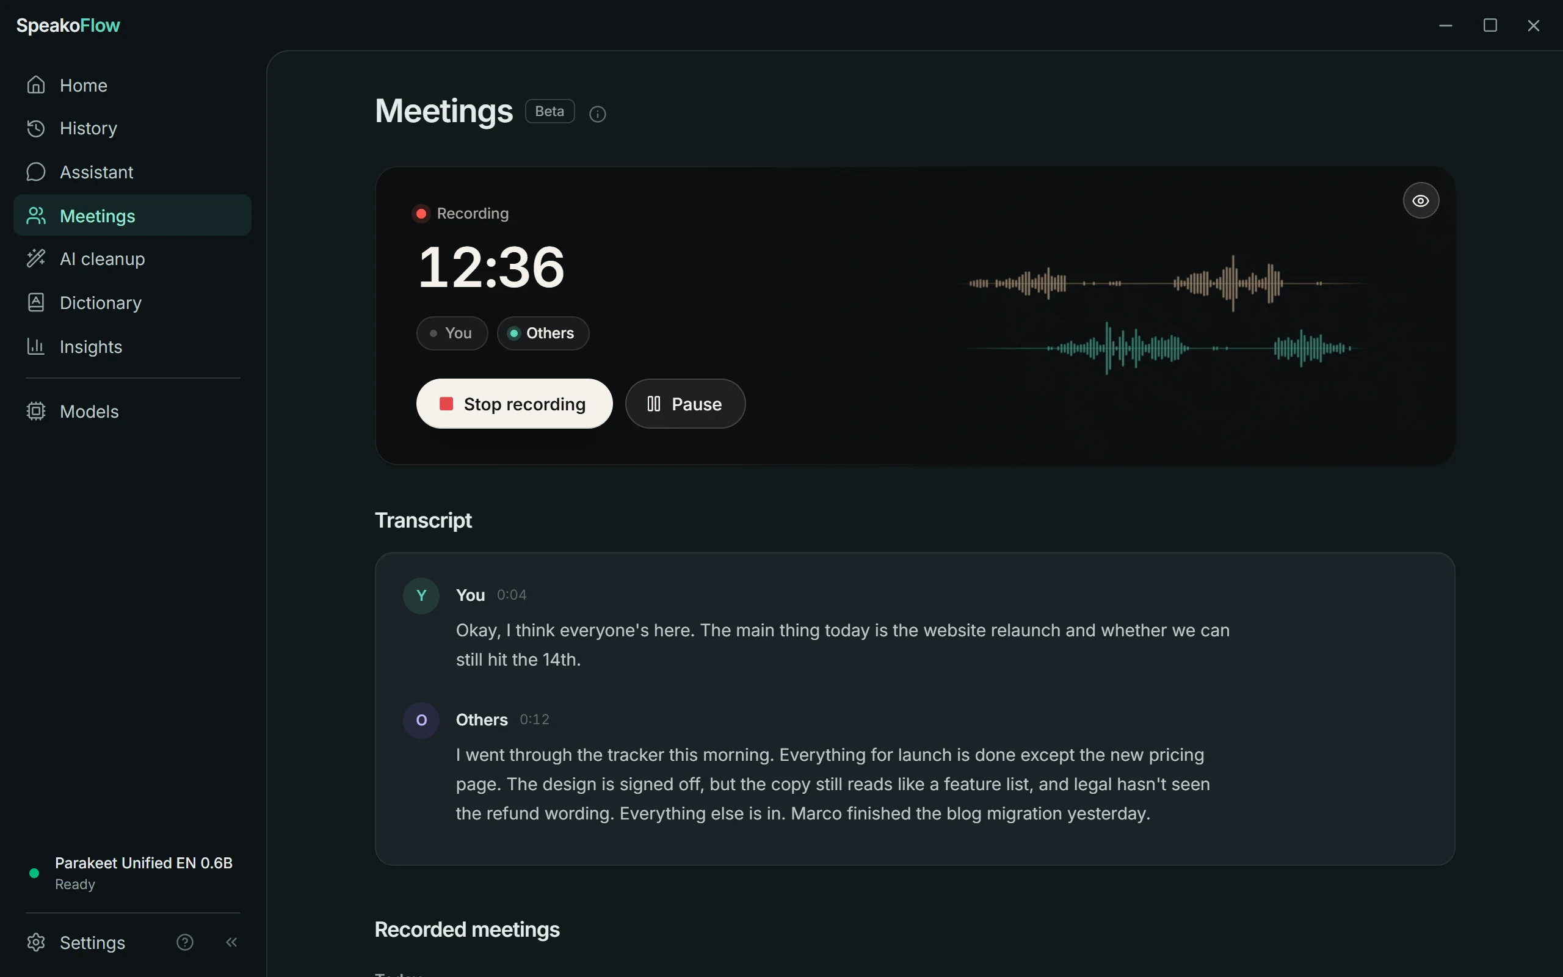Open the Settings gear icon
Image resolution: width=1563 pixels, height=977 pixels.
[x=36, y=942]
